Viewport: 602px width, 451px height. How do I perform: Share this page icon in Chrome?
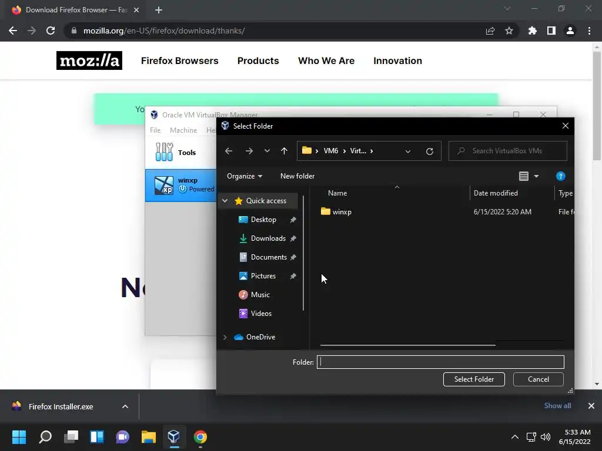tap(490, 31)
